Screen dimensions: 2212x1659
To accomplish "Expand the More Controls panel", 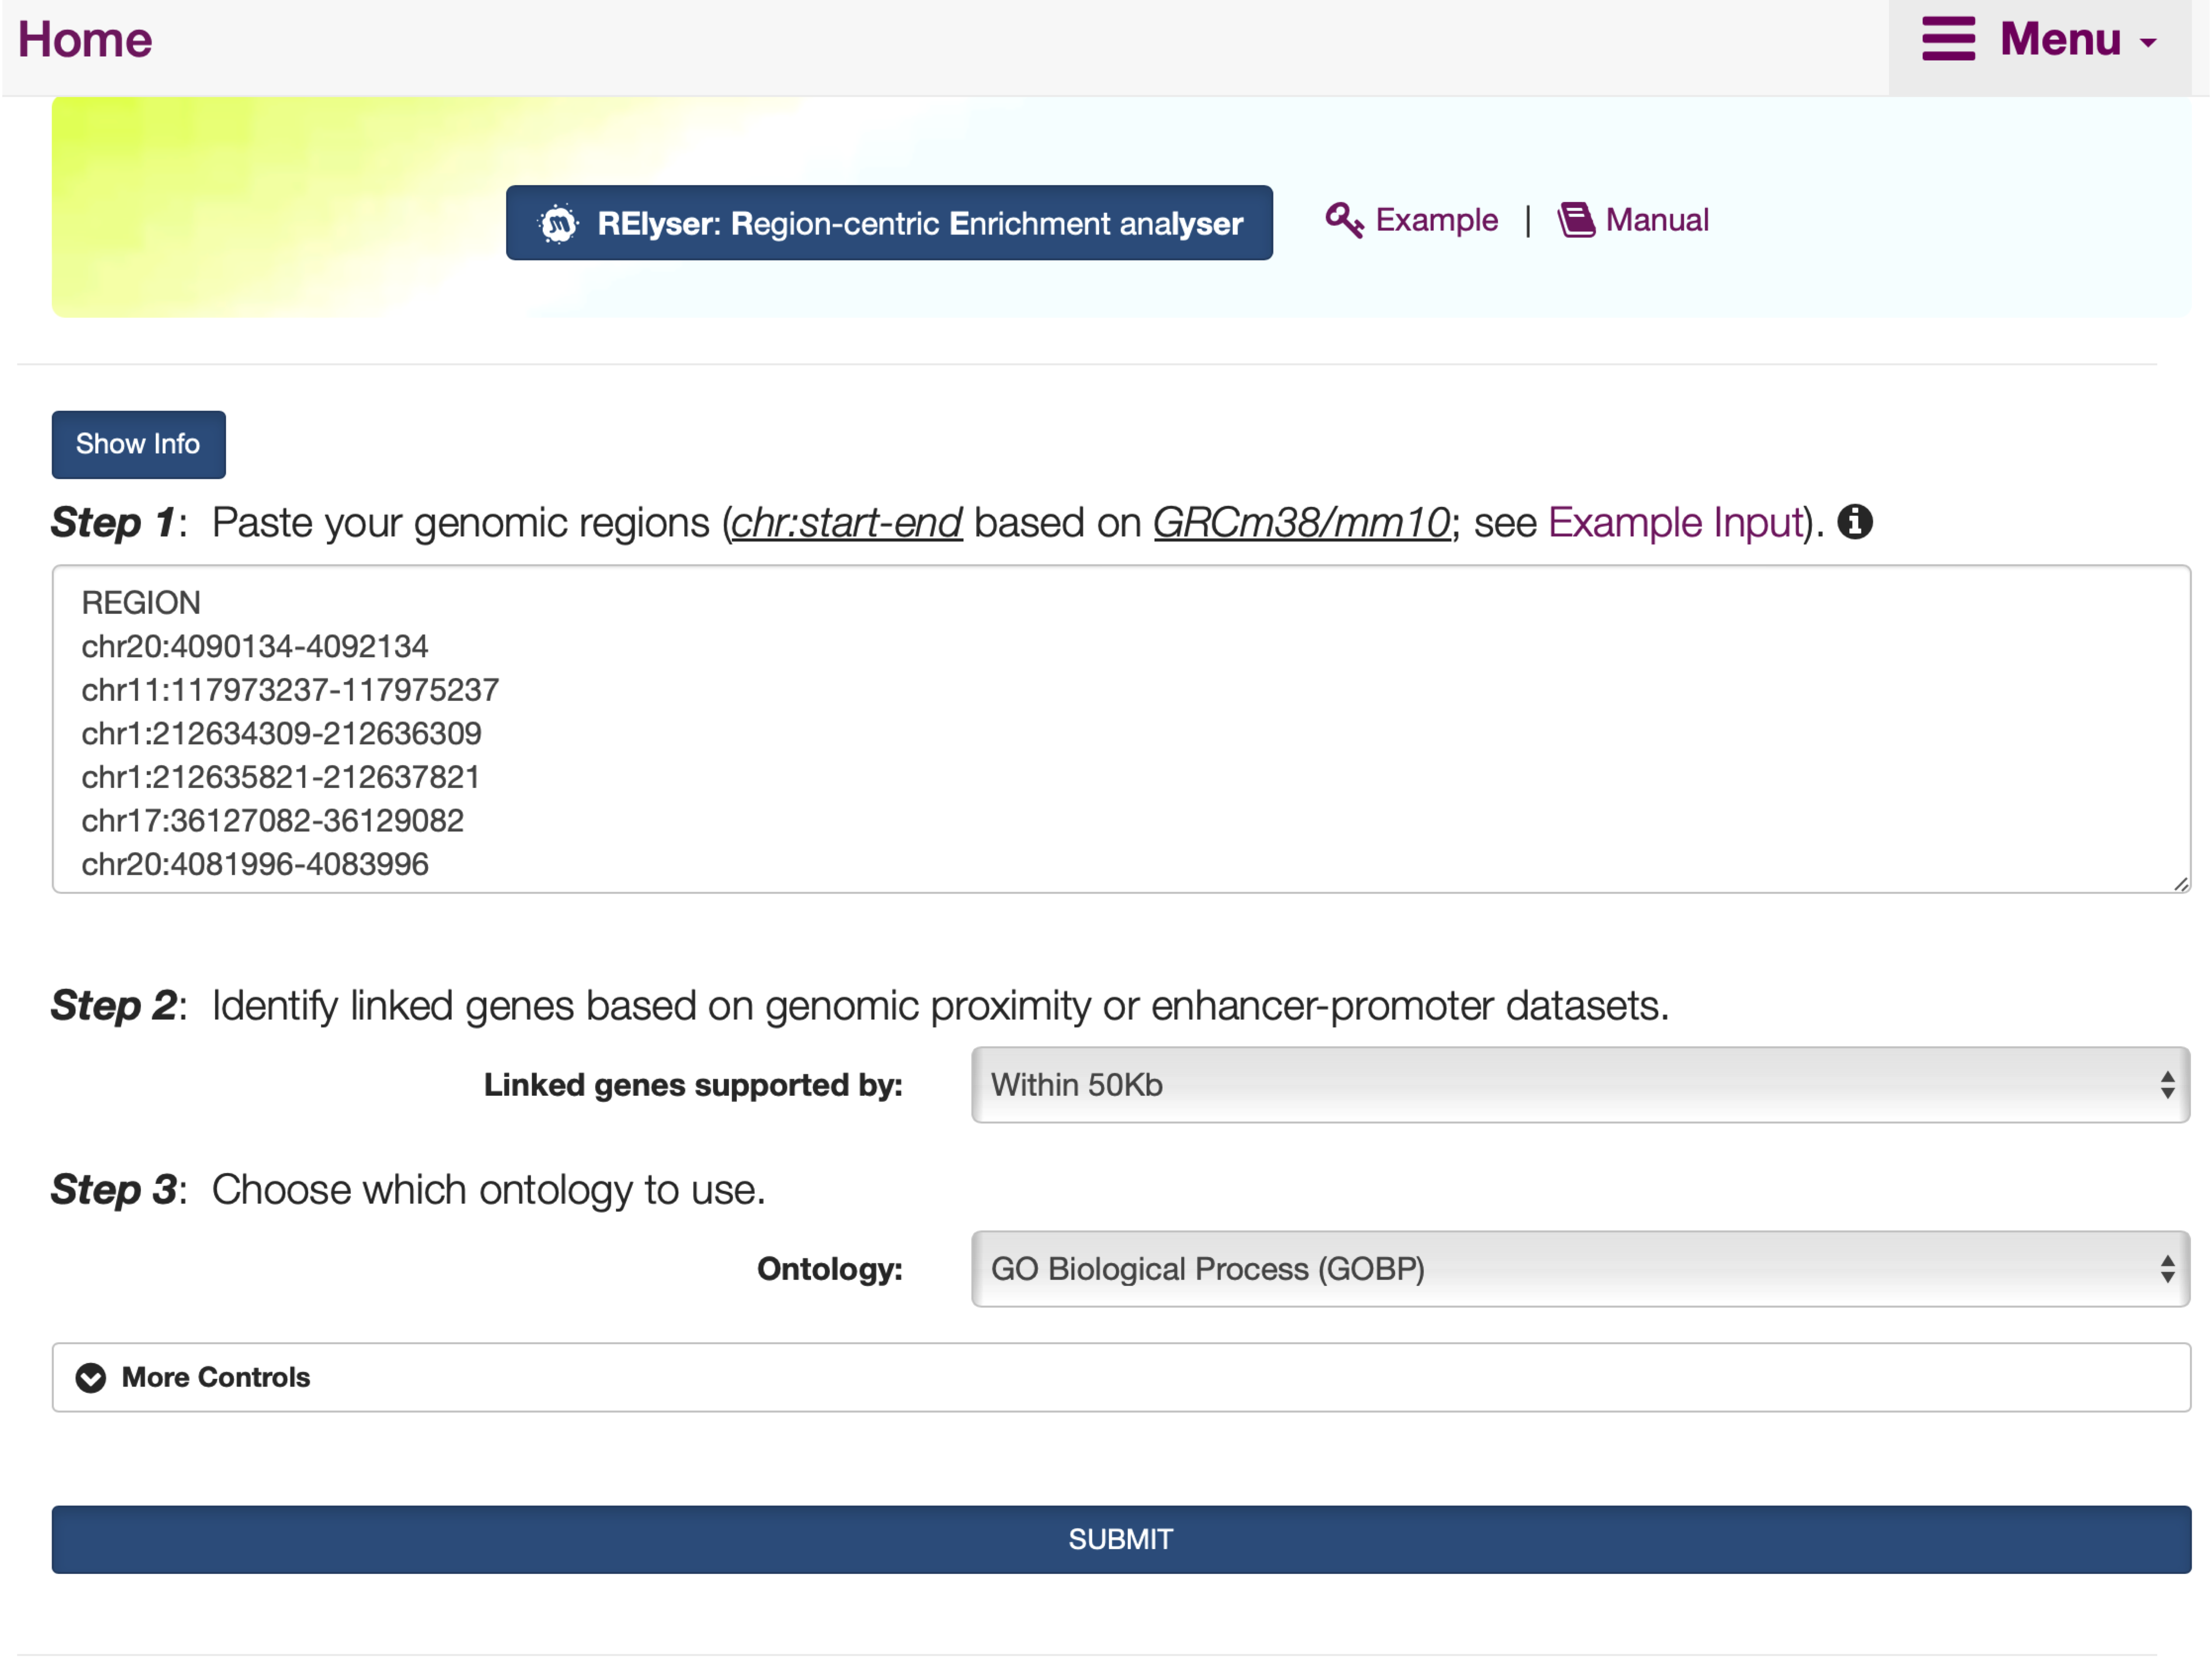I will pyautogui.click(x=1121, y=1378).
